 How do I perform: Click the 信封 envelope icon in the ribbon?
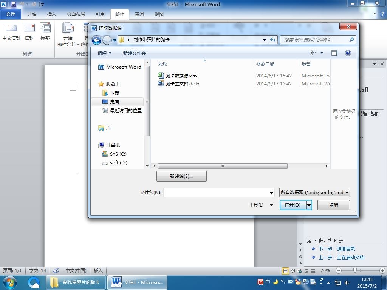coord(29,32)
